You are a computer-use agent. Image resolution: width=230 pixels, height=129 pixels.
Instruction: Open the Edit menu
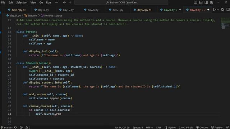(10, 3)
